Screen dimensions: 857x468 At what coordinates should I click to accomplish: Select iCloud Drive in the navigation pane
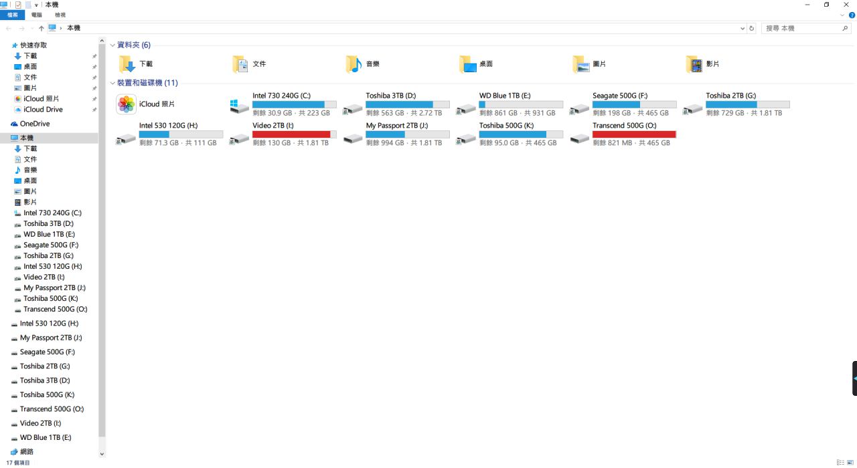tap(43, 110)
